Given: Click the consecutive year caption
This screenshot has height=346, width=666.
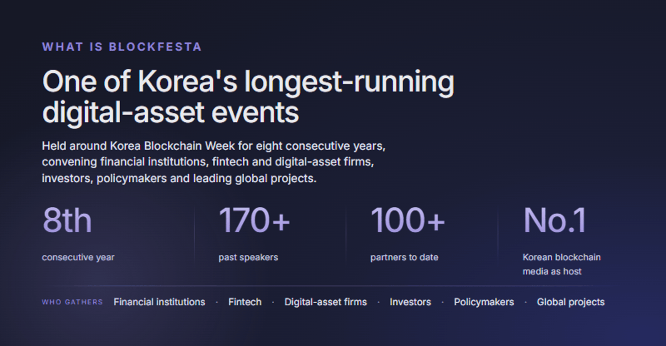Looking at the screenshot, I should tap(78, 257).
